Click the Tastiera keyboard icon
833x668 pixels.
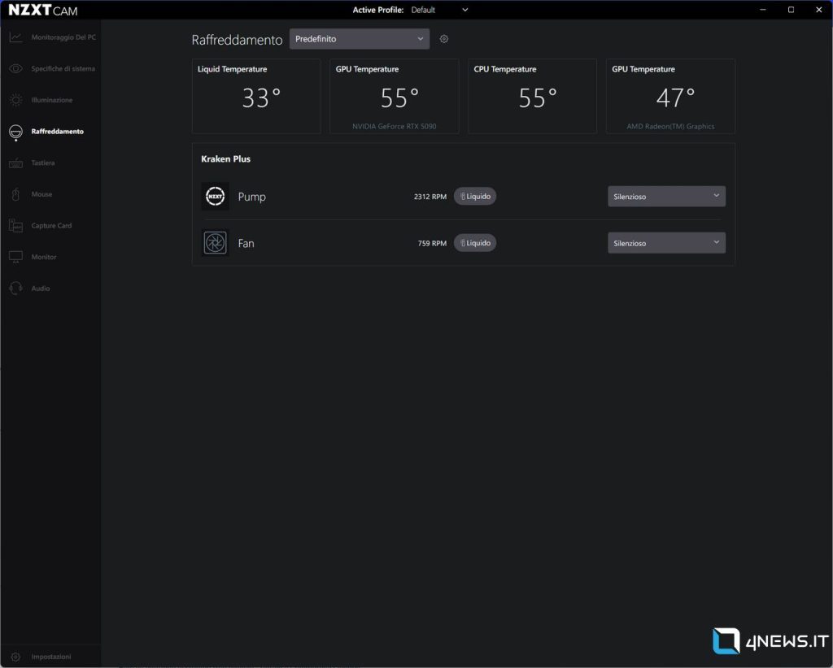[15, 163]
